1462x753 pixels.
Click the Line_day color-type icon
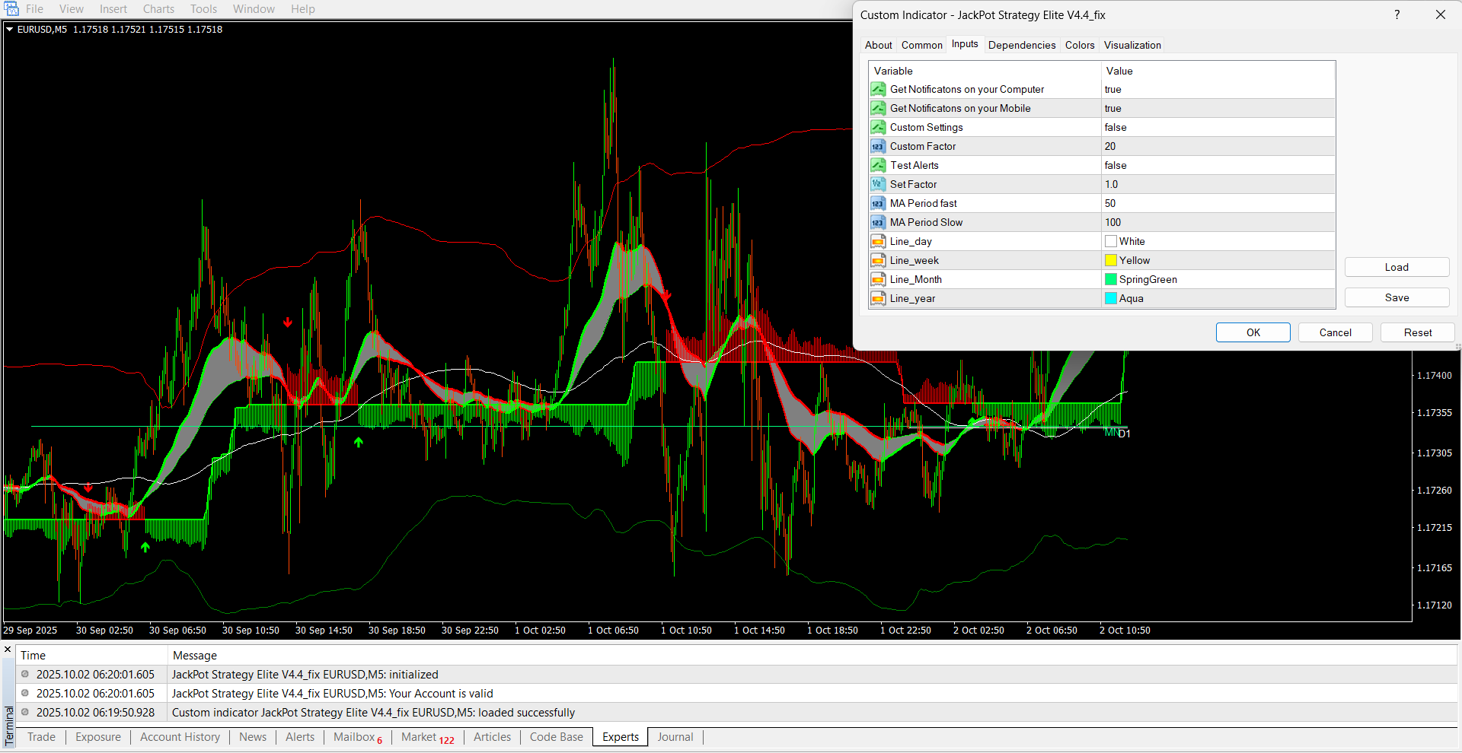(878, 242)
